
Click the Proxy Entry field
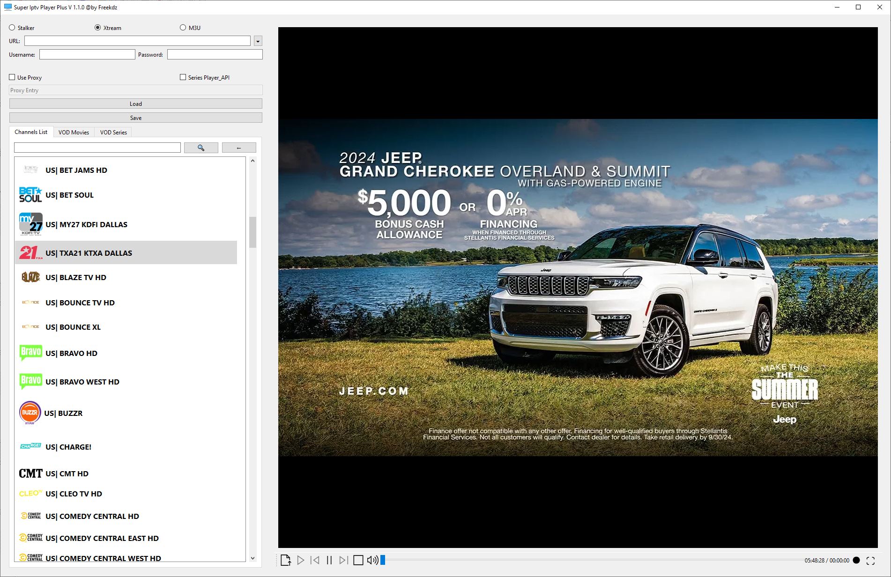pos(136,90)
